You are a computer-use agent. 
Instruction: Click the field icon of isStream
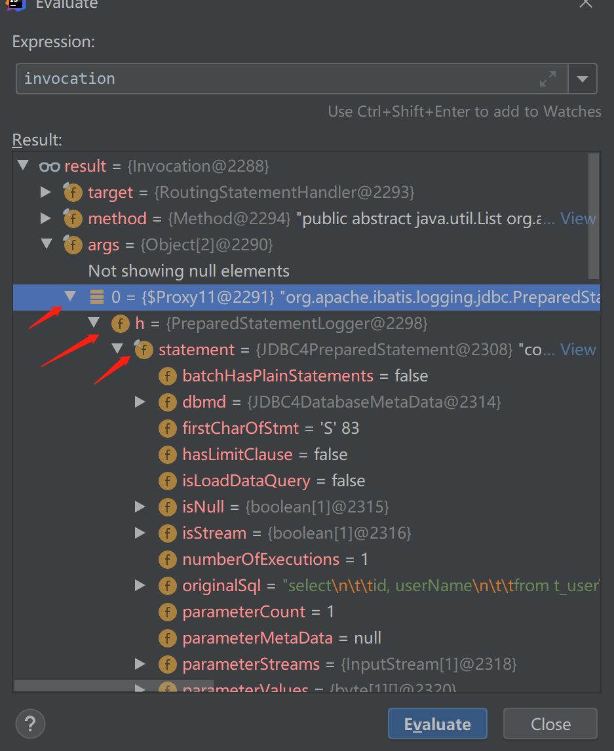[x=168, y=533]
